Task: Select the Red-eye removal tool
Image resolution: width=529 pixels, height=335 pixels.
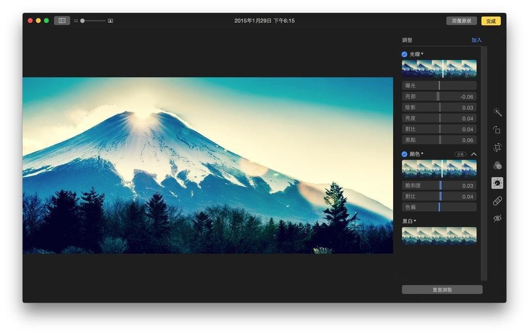Action: pos(497,218)
